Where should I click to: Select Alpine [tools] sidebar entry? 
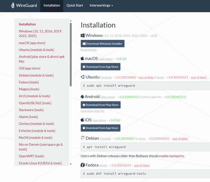click(x=28, y=117)
